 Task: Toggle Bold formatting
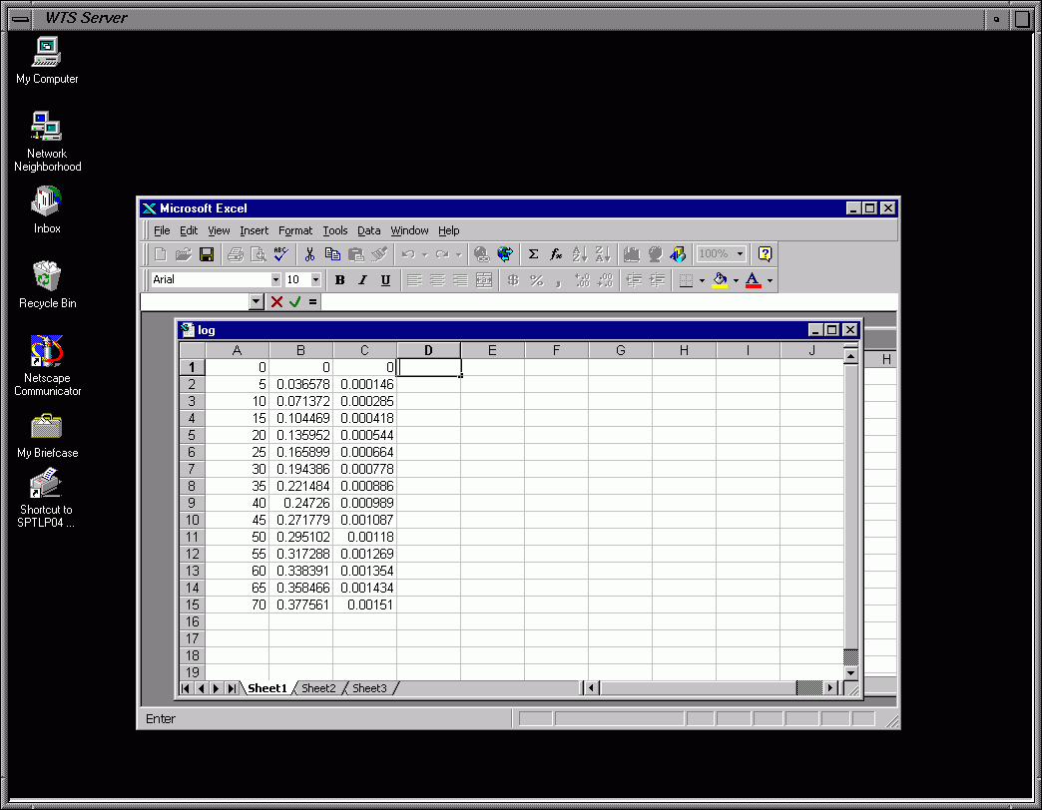[339, 280]
